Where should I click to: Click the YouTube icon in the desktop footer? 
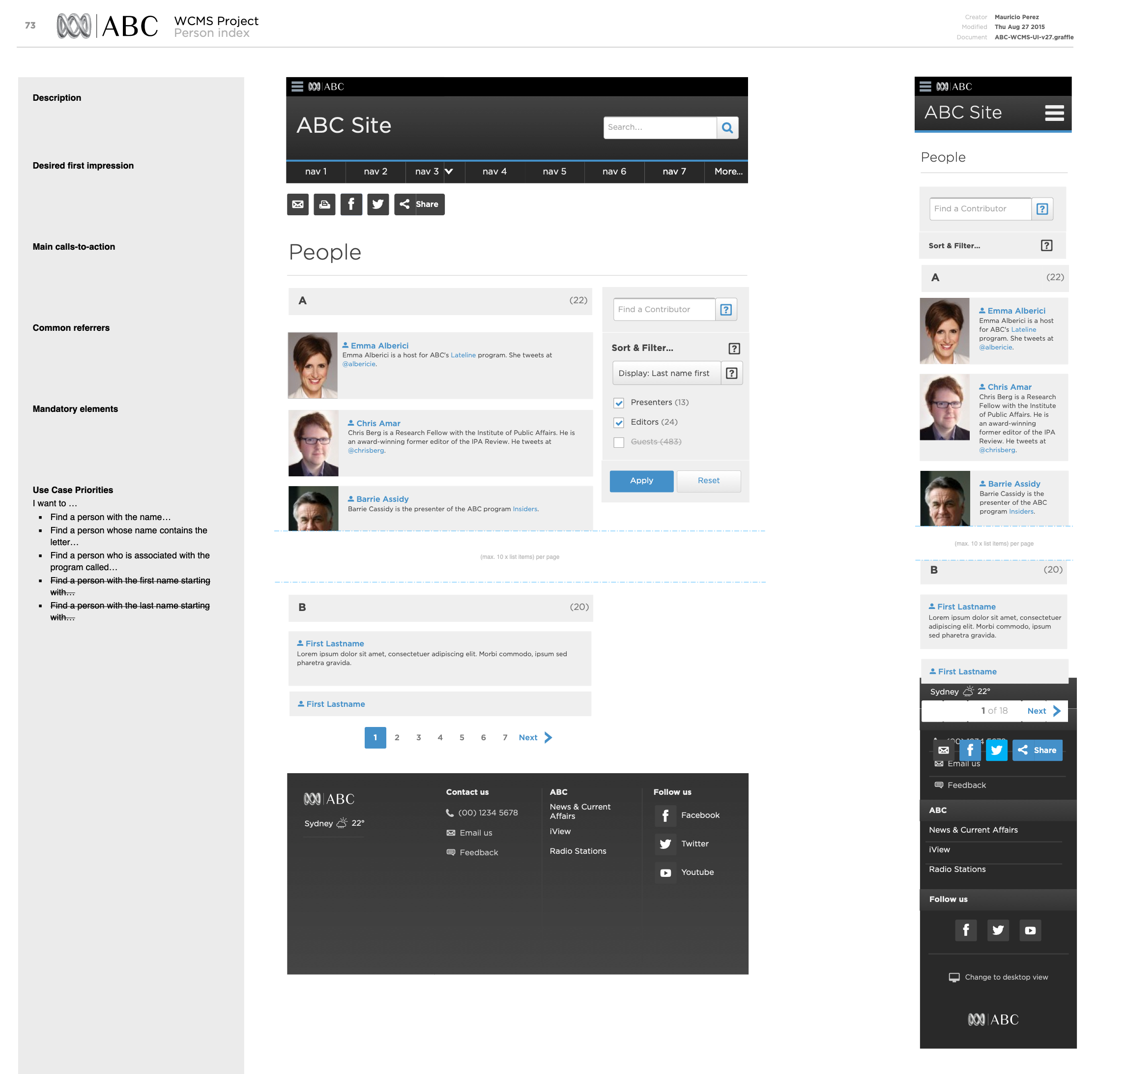[665, 872]
